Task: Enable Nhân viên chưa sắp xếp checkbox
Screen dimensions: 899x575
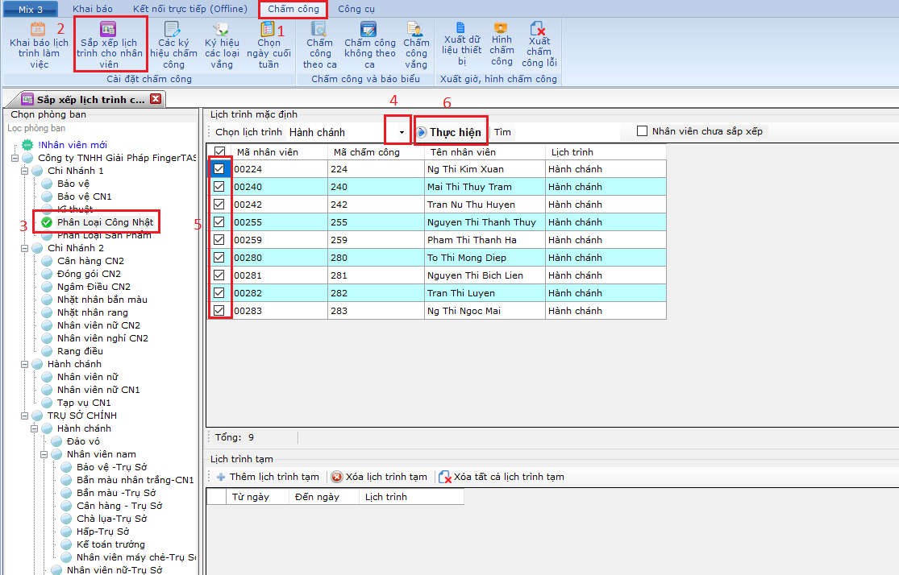Action: coord(642,131)
